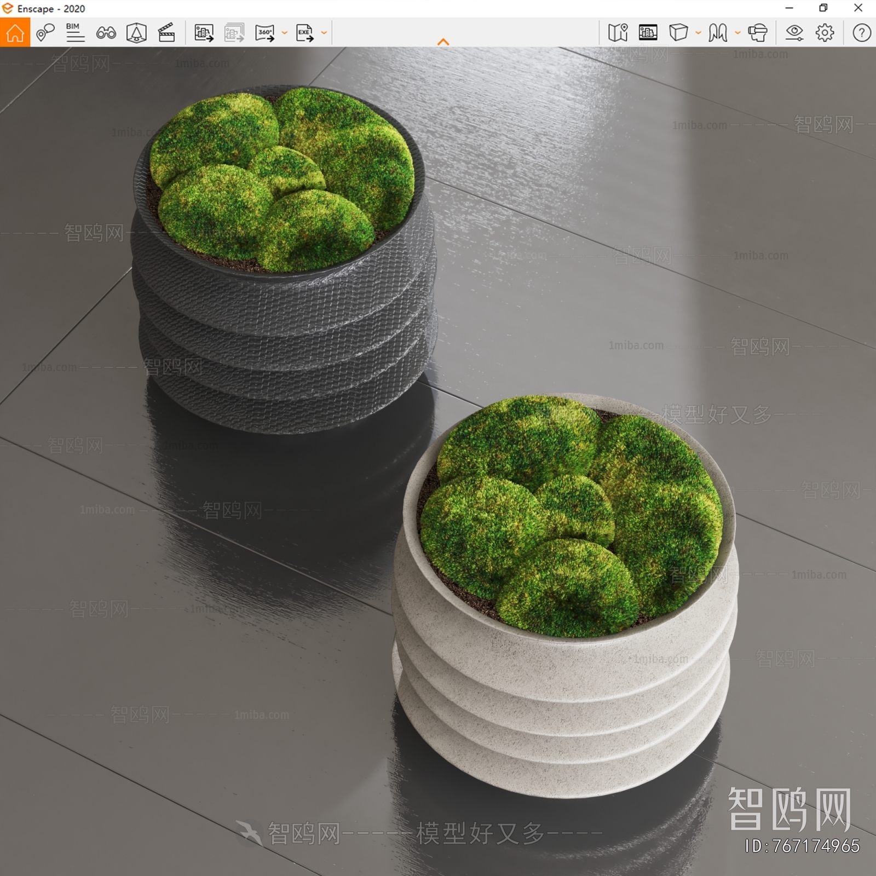Click the orange Home button
Screen dimensions: 876x876
pos(15,32)
